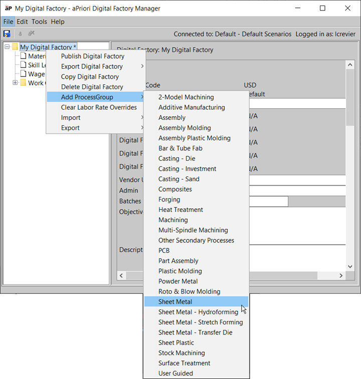This screenshot has height=379, width=361.
Task: Expand the Work folder tree node
Action: click(x=15, y=83)
